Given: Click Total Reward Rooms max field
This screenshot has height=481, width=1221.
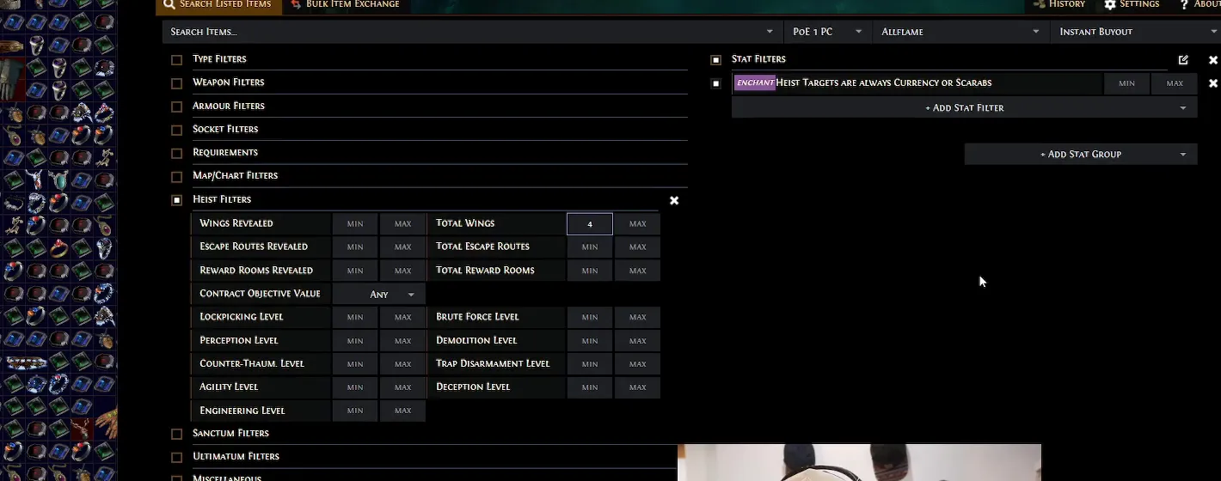Looking at the screenshot, I should [x=637, y=271].
